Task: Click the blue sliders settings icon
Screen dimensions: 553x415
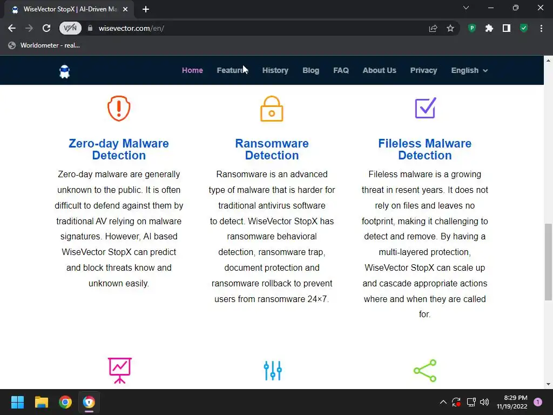Action: tap(273, 371)
